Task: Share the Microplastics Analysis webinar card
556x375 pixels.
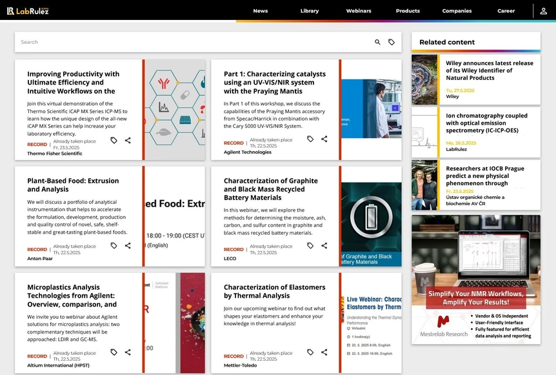Action: (128, 352)
